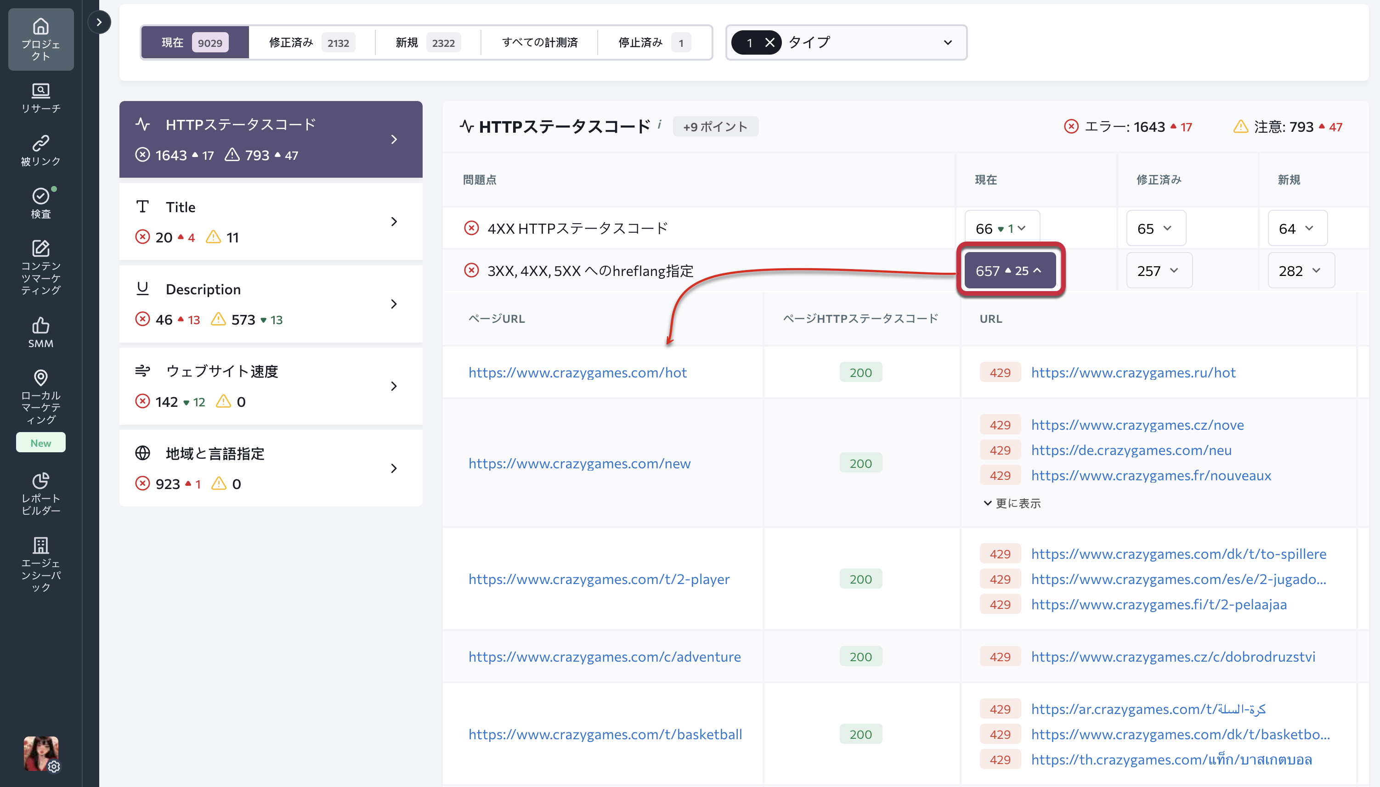Open the crazygames.ru/hot link
Screen dimensions: 1380x787
tap(1133, 372)
